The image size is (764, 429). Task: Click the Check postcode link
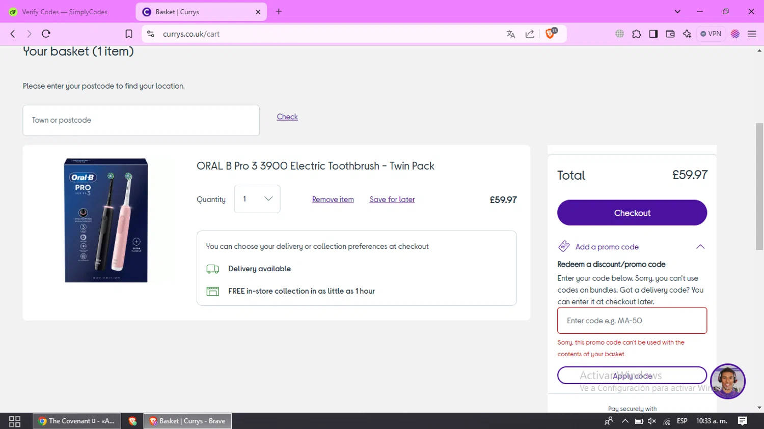[287, 117]
